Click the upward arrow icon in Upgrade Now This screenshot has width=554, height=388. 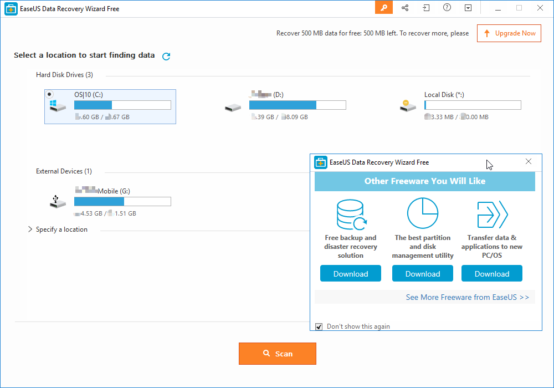[487, 33]
